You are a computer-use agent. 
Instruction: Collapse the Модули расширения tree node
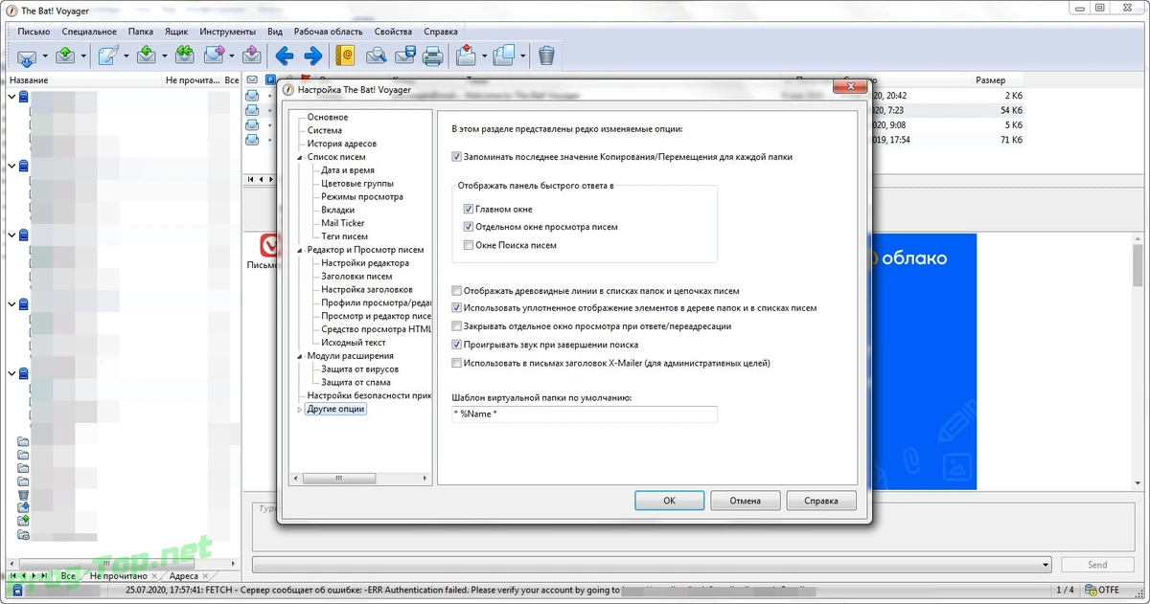[x=301, y=356]
